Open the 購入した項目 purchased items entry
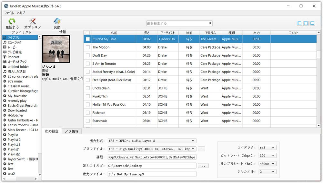This screenshot has height=183, width=323. pyautogui.click(x=5, y=71)
